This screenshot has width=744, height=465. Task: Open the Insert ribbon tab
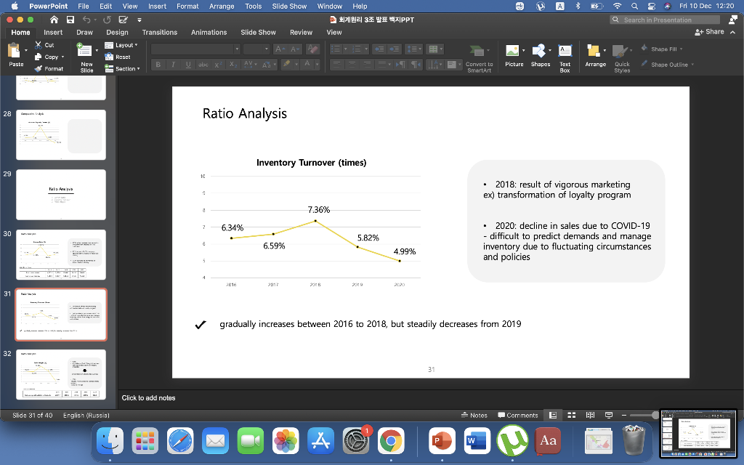point(53,32)
